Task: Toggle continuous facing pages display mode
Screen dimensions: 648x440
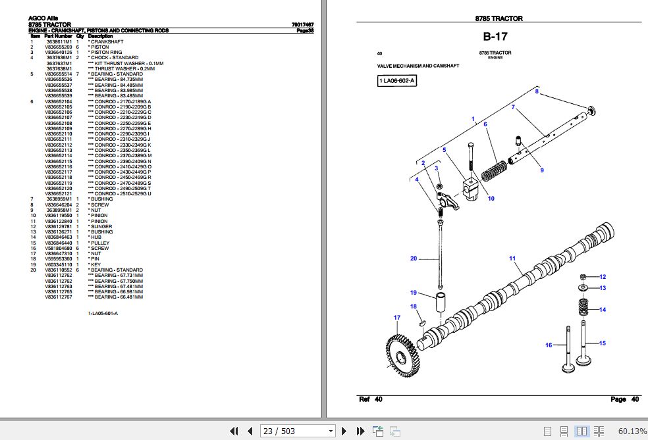Action: pos(599,431)
